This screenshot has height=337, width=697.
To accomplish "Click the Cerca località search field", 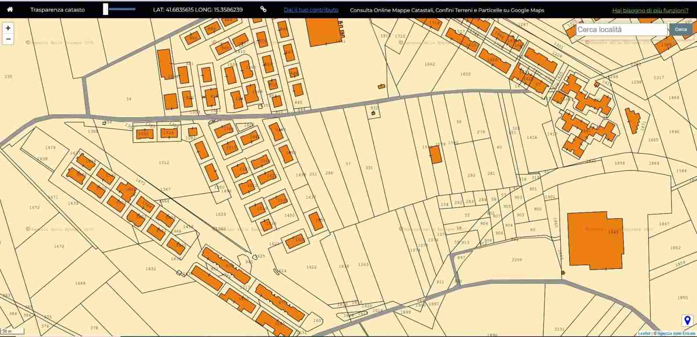I will pyautogui.click(x=621, y=29).
